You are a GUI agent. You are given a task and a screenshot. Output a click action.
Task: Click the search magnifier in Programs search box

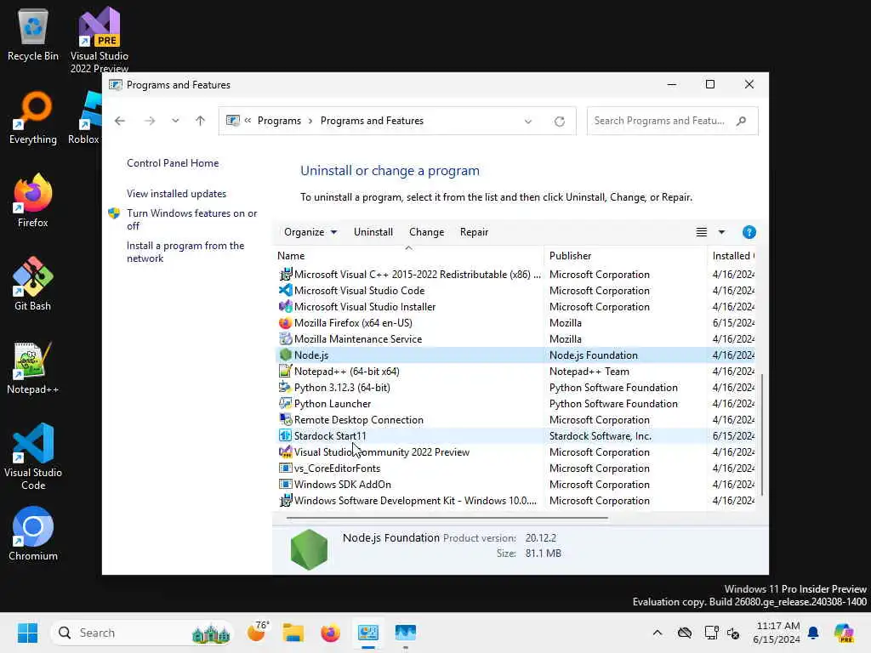coord(741,121)
